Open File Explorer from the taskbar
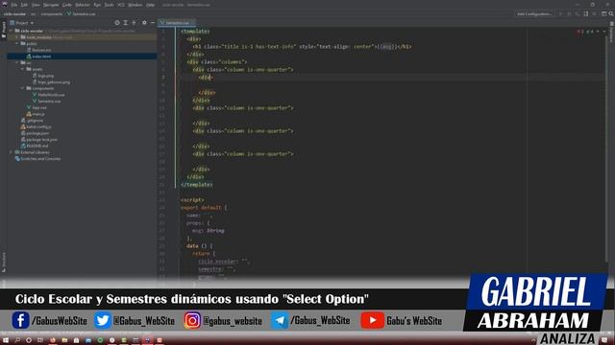The image size is (615, 345). tap(64, 340)
